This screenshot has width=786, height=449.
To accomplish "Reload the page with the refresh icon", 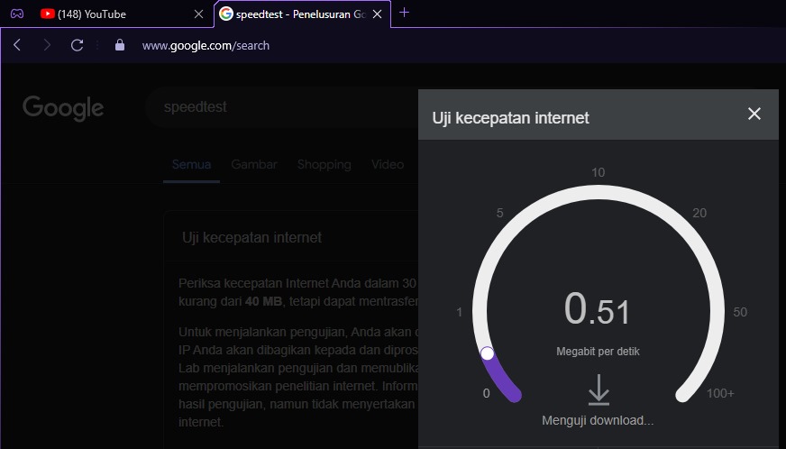I will pos(77,45).
